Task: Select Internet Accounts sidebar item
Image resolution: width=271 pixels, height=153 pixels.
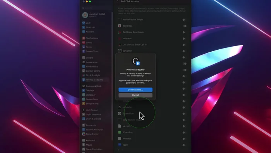Action: point(96,129)
